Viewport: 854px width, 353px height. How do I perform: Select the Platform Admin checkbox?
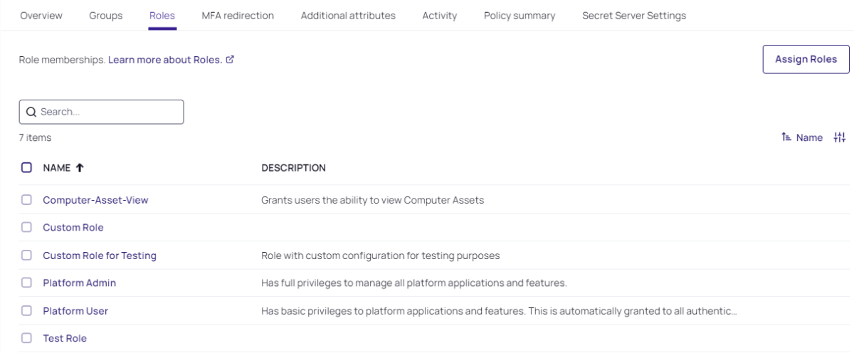pyautogui.click(x=26, y=283)
